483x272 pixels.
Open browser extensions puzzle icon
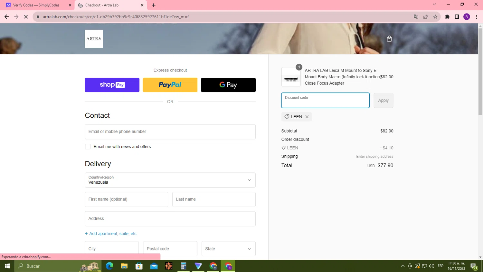(x=447, y=17)
